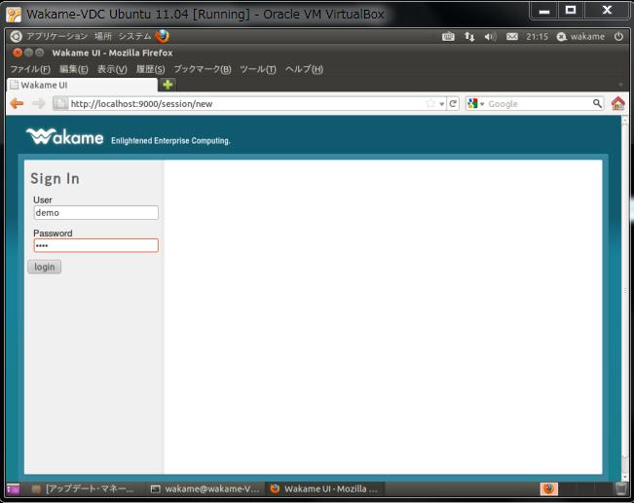The height and width of the screenshot is (503, 634).
Task: Open the ヘルプ(H) menu
Action: [x=304, y=69]
